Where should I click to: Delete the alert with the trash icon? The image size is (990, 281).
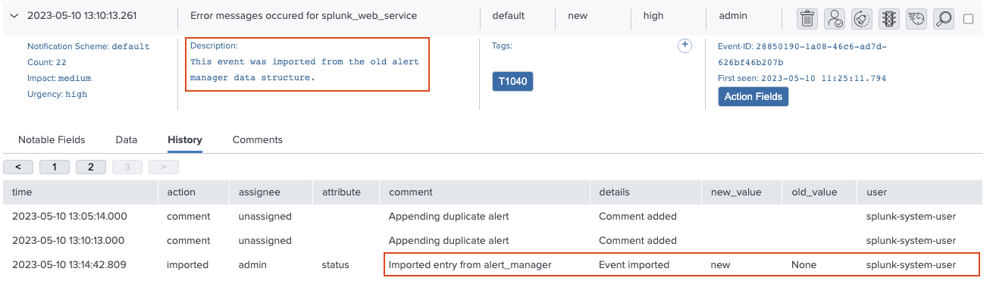click(808, 18)
